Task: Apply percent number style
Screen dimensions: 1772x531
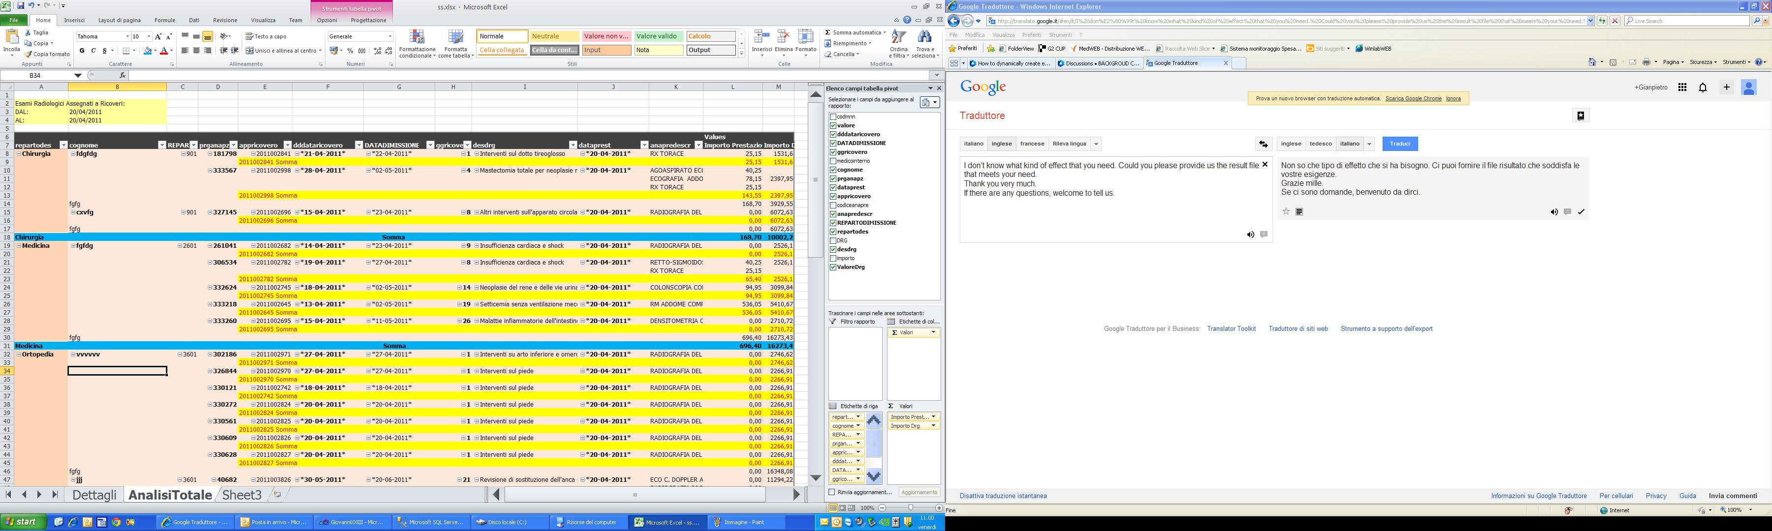Action: pyautogui.click(x=350, y=51)
